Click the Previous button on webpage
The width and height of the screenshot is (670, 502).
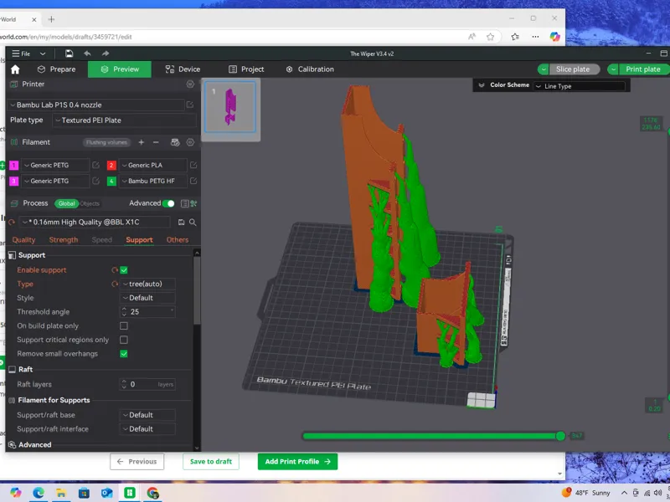pyautogui.click(x=137, y=462)
